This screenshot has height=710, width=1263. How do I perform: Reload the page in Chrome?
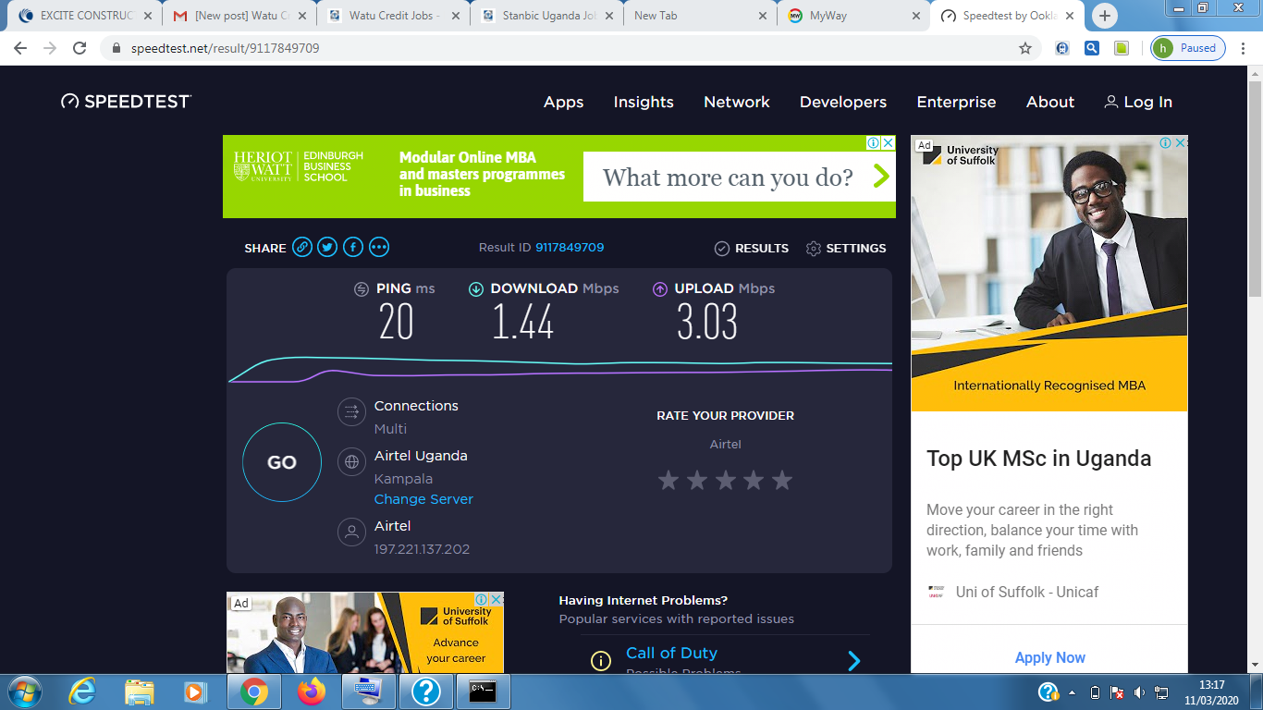click(80, 48)
